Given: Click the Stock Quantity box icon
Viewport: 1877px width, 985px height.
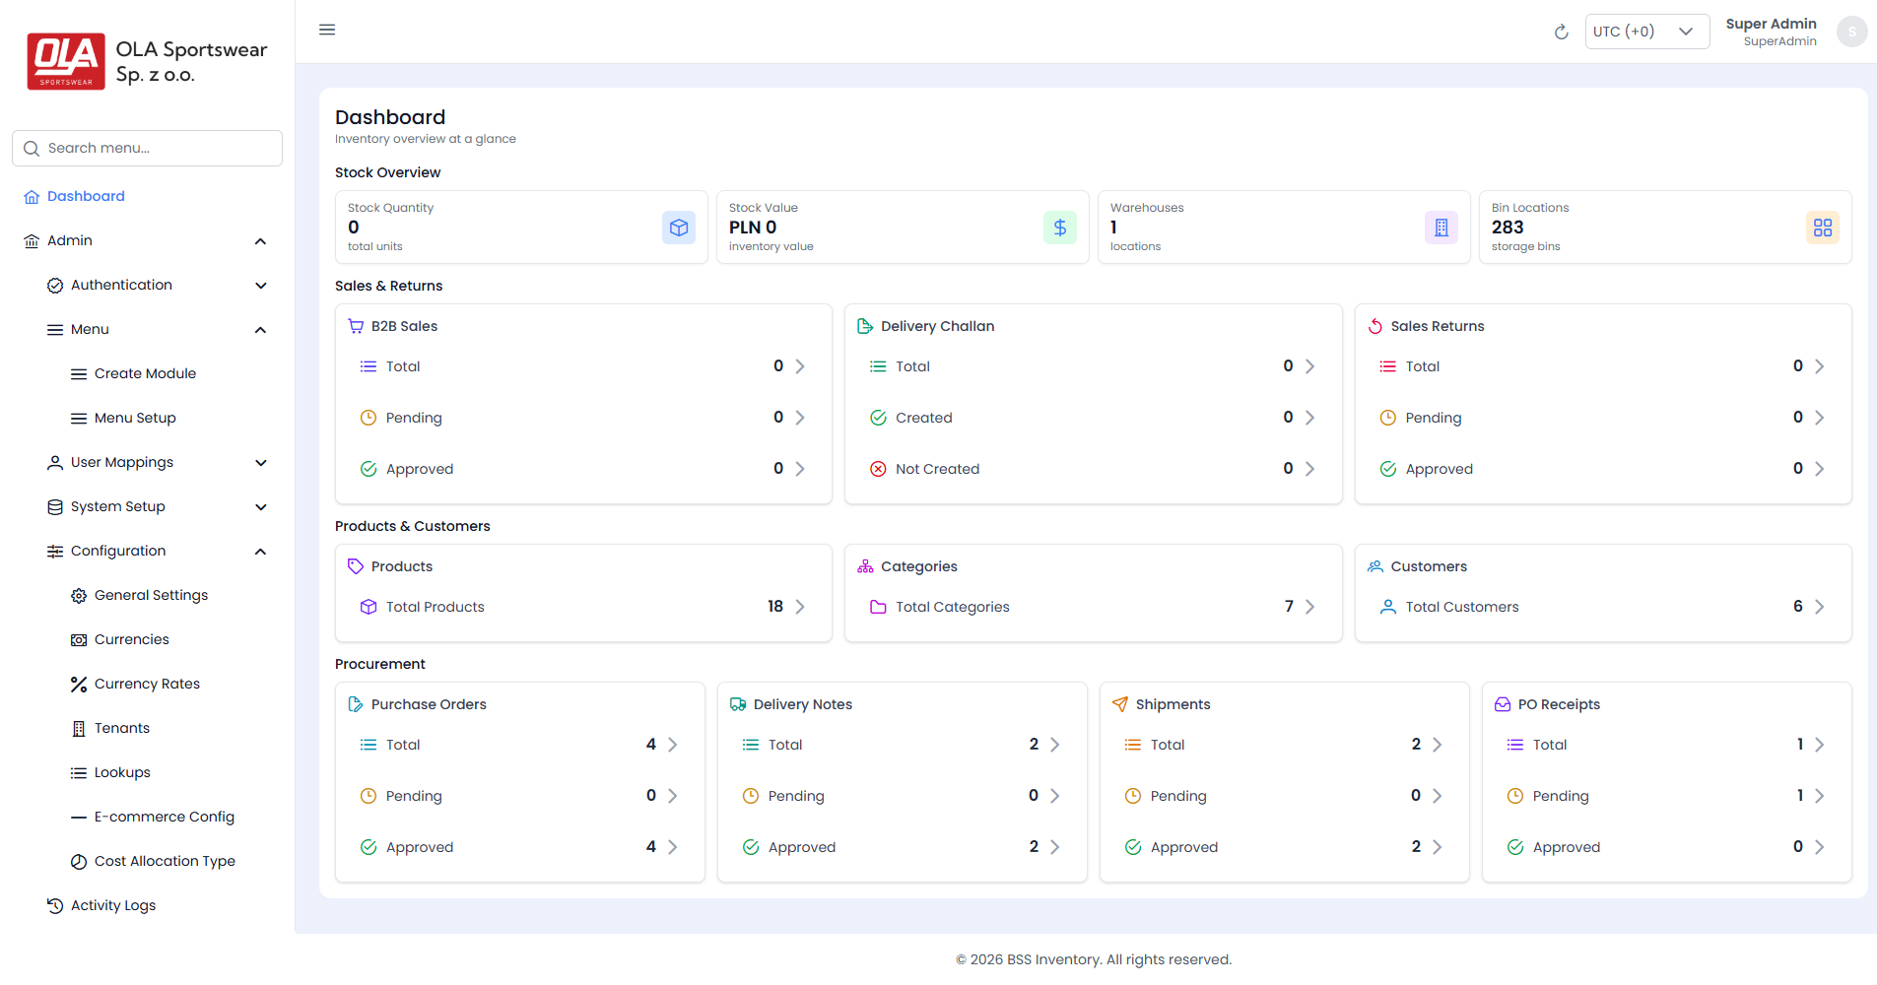Looking at the screenshot, I should [679, 228].
